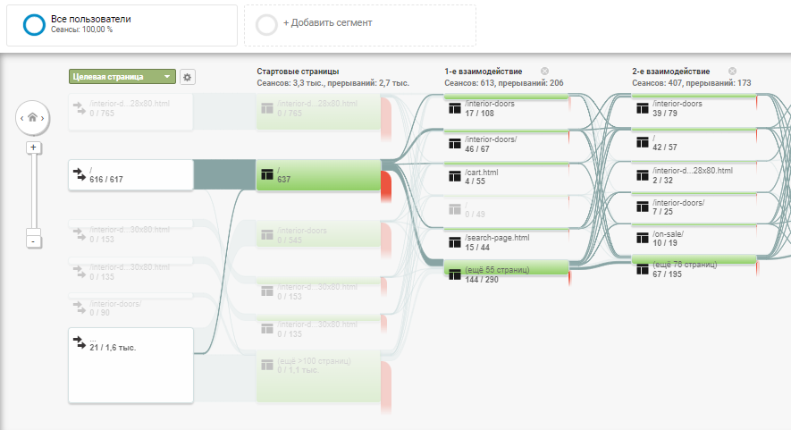Select the Все пользователи segment box

[121, 23]
